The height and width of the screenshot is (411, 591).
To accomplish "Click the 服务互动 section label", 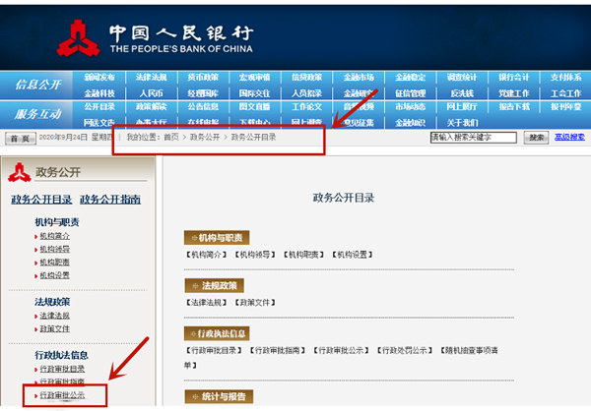I will pyautogui.click(x=38, y=114).
